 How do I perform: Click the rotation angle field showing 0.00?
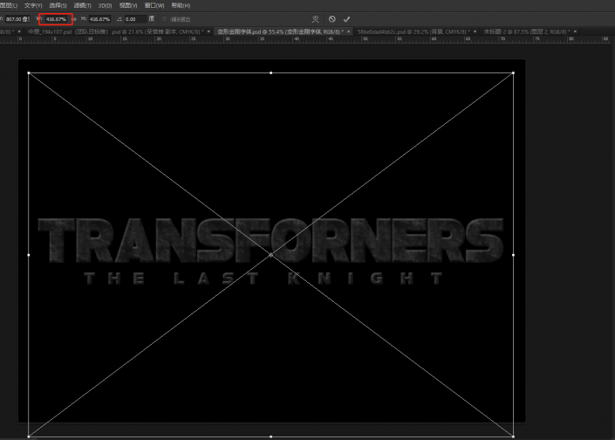click(135, 19)
